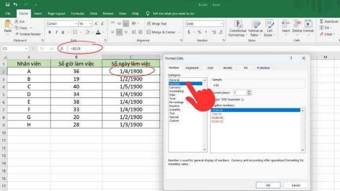Toggle bottom vertical alignment
Image resolution: width=340 pixels, height=191 pixels.
(x=126, y=23)
